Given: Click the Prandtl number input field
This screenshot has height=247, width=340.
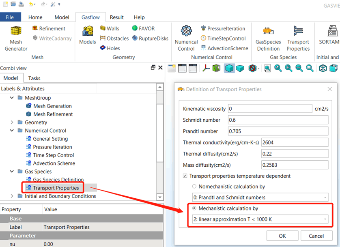Looking at the screenshot, I should tap(278, 131).
